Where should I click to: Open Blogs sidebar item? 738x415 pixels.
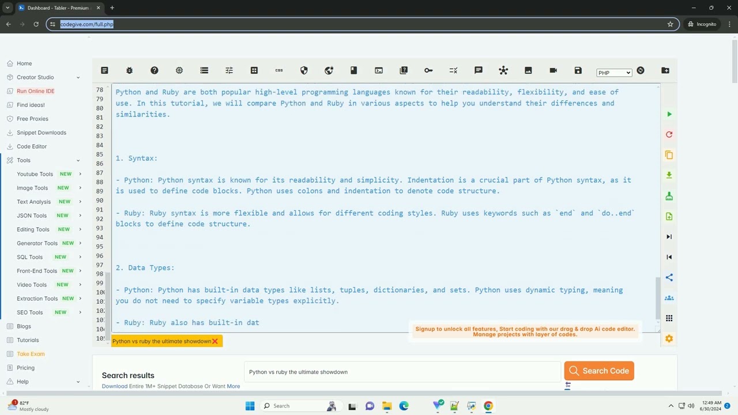point(24,326)
